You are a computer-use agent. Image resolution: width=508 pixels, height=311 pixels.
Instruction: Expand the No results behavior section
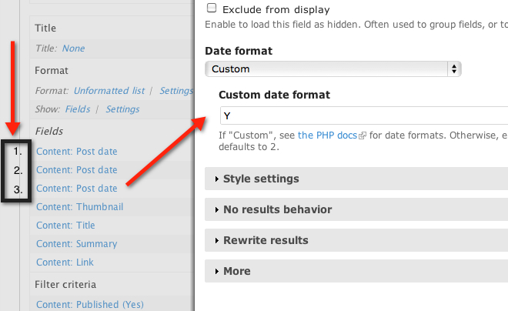coord(277,209)
